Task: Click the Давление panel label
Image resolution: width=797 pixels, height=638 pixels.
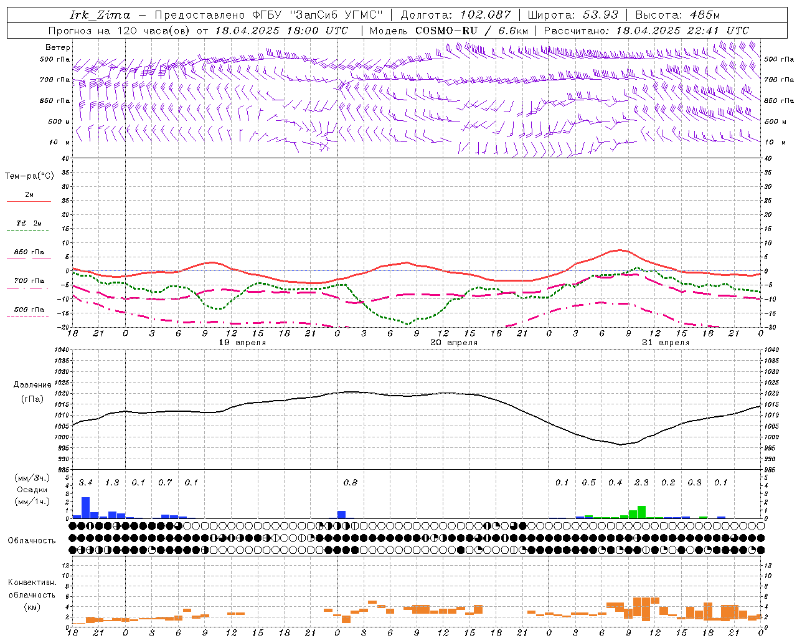Action: click(x=32, y=385)
